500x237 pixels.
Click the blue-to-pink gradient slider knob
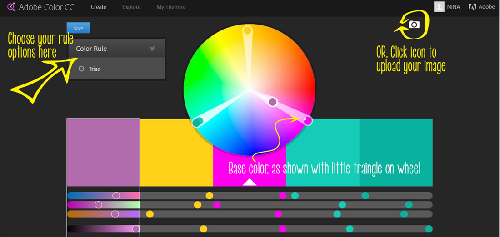[116, 196]
